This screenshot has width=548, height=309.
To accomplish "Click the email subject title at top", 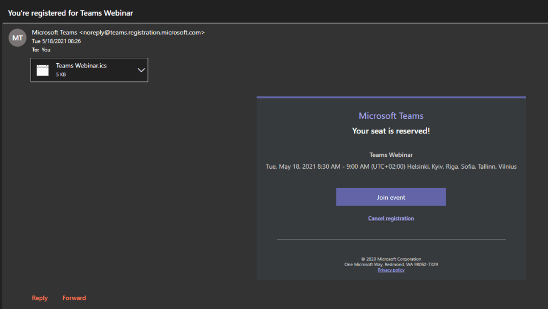I will point(70,13).
